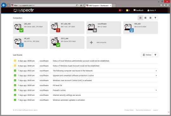Screen dimensions: 171x116
Task: Open the Privacy Policy footer link
Action: click(x=129, y=110)
